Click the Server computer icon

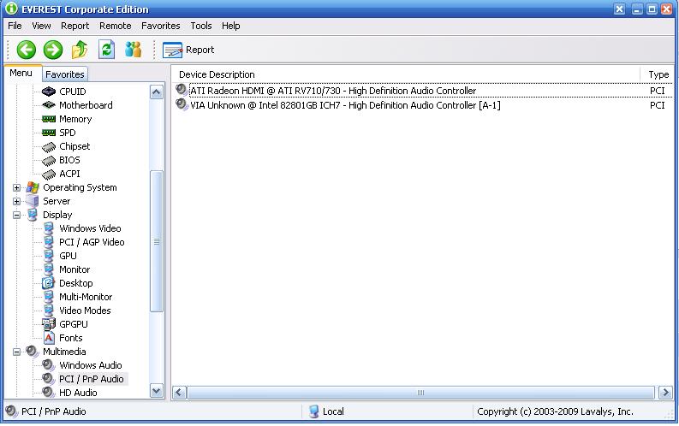(33, 201)
